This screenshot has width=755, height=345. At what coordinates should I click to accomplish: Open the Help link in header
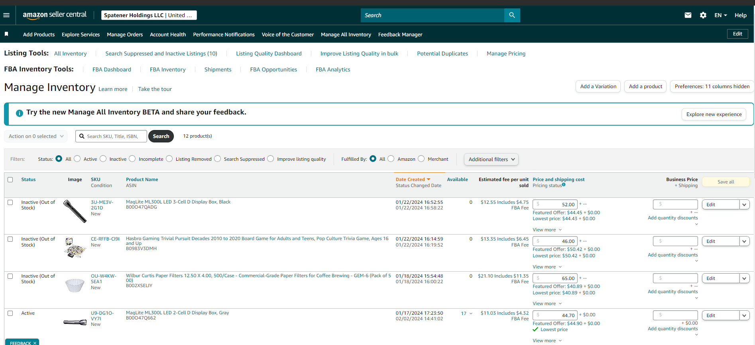[x=740, y=15]
